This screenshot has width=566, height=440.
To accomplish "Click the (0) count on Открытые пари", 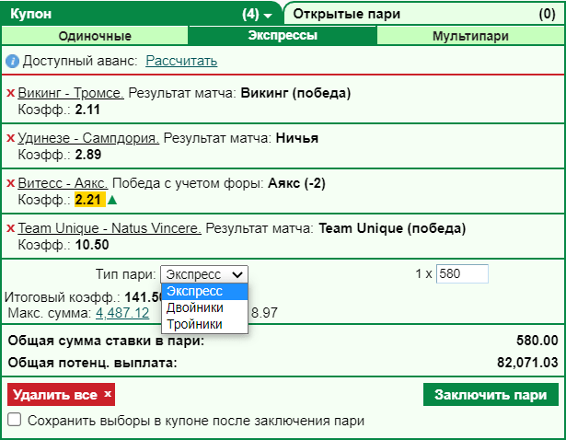I will [548, 14].
